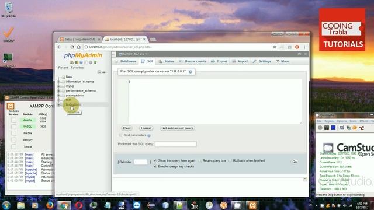Click the CamStudio record button
Image resolution: width=374 pixels, height=210 pixels.
pos(320,128)
